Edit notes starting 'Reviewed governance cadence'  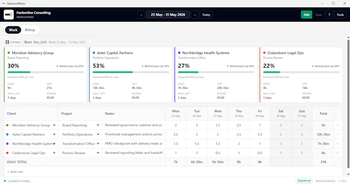tap(134, 125)
